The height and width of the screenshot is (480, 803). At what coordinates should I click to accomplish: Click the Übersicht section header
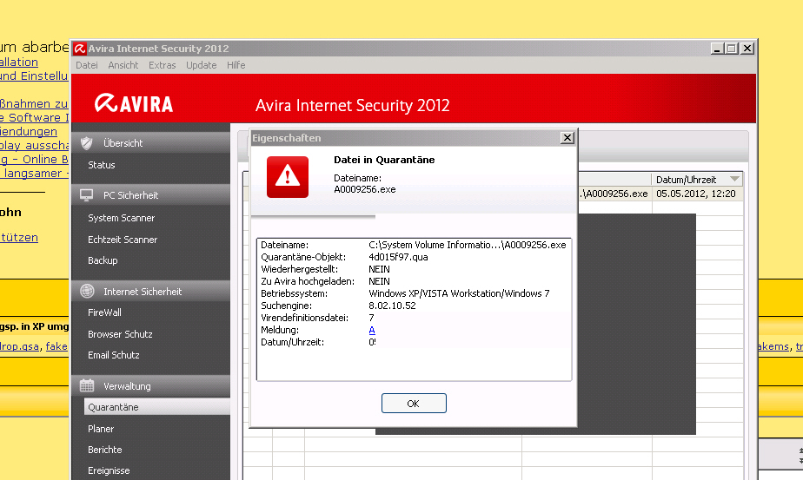150,142
